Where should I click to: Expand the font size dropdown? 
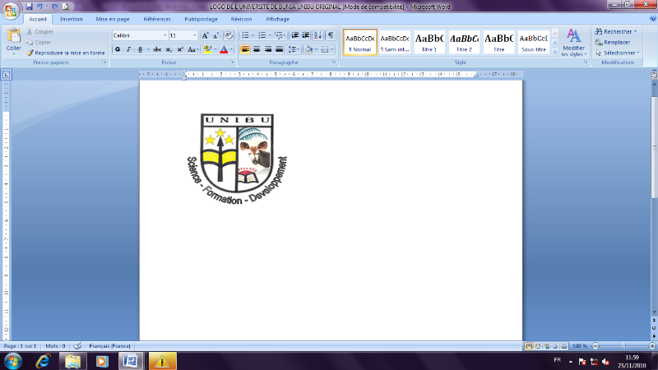pyautogui.click(x=194, y=35)
